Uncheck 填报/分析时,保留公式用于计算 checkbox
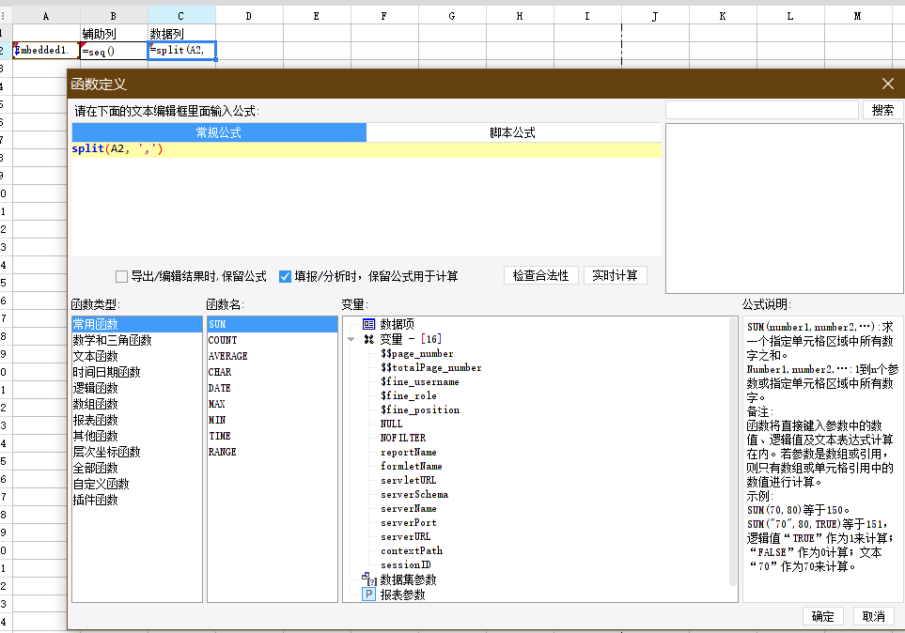The width and height of the screenshot is (905, 633). [x=285, y=276]
